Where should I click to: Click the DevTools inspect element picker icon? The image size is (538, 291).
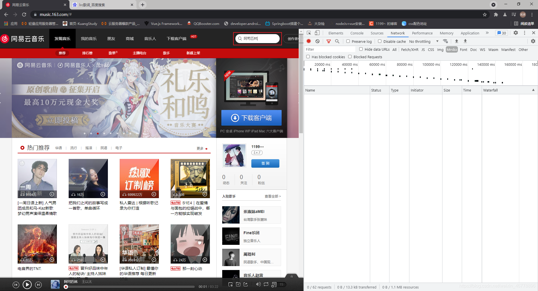309,33
